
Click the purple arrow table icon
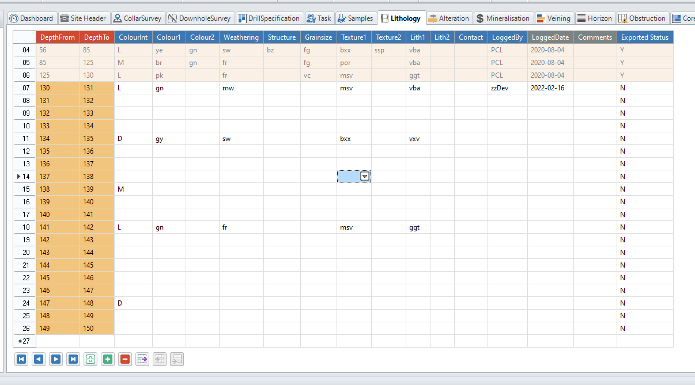[142, 359]
